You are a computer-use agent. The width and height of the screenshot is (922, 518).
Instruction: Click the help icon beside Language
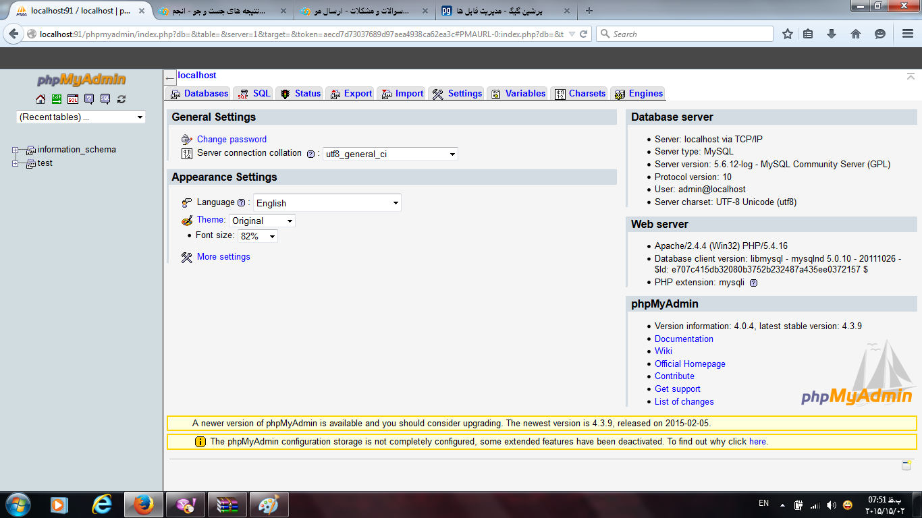pos(241,202)
